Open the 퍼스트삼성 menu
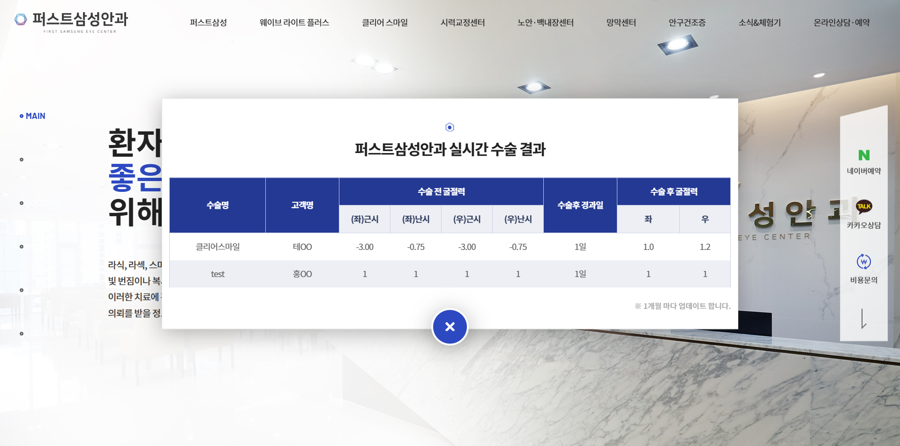The width and height of the screenshot is (900, 446). (x=208, y=22)
